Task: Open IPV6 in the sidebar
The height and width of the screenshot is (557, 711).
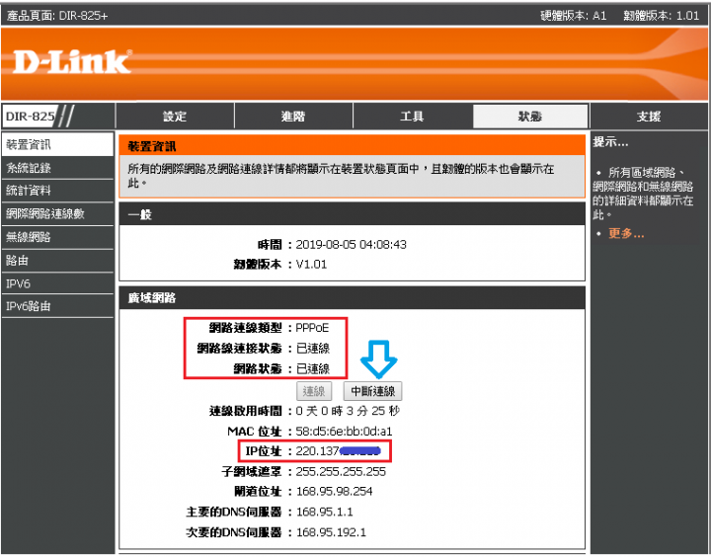Action: click(57, 283)
